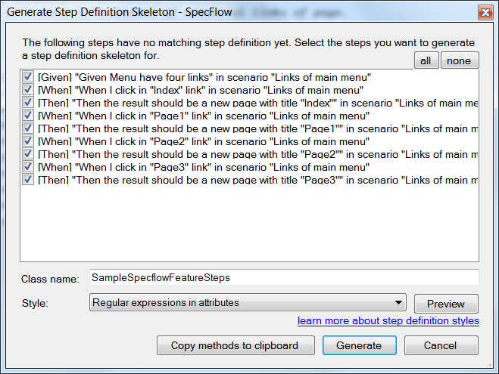Uncheck the "Given Menu have four links" step
The image size is (499, 374).
(28, 77)
